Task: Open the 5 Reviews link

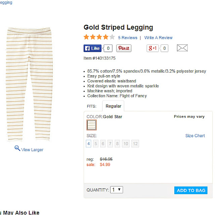Action: (128, 38)
